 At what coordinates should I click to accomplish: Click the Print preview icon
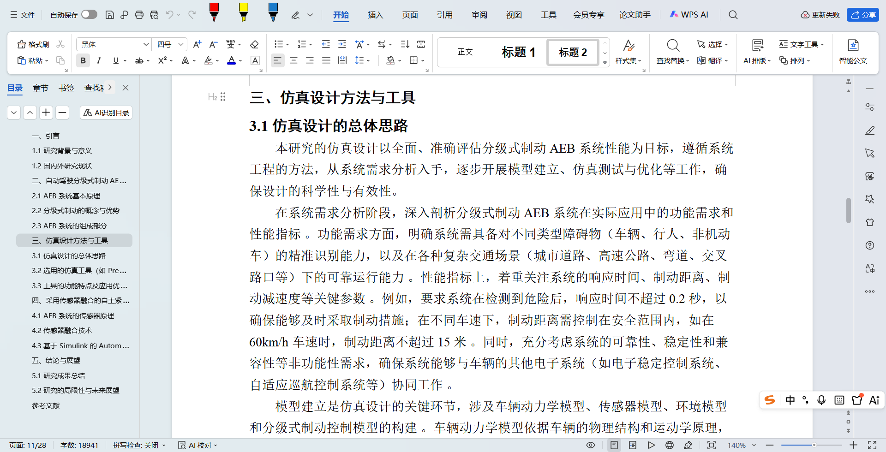(x=154, y=15)
